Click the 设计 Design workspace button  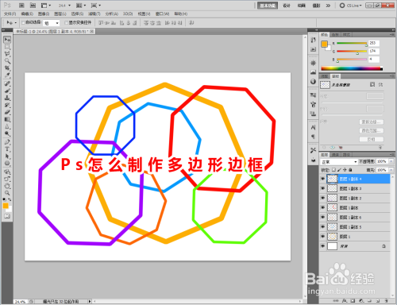[x=287, y=6]
